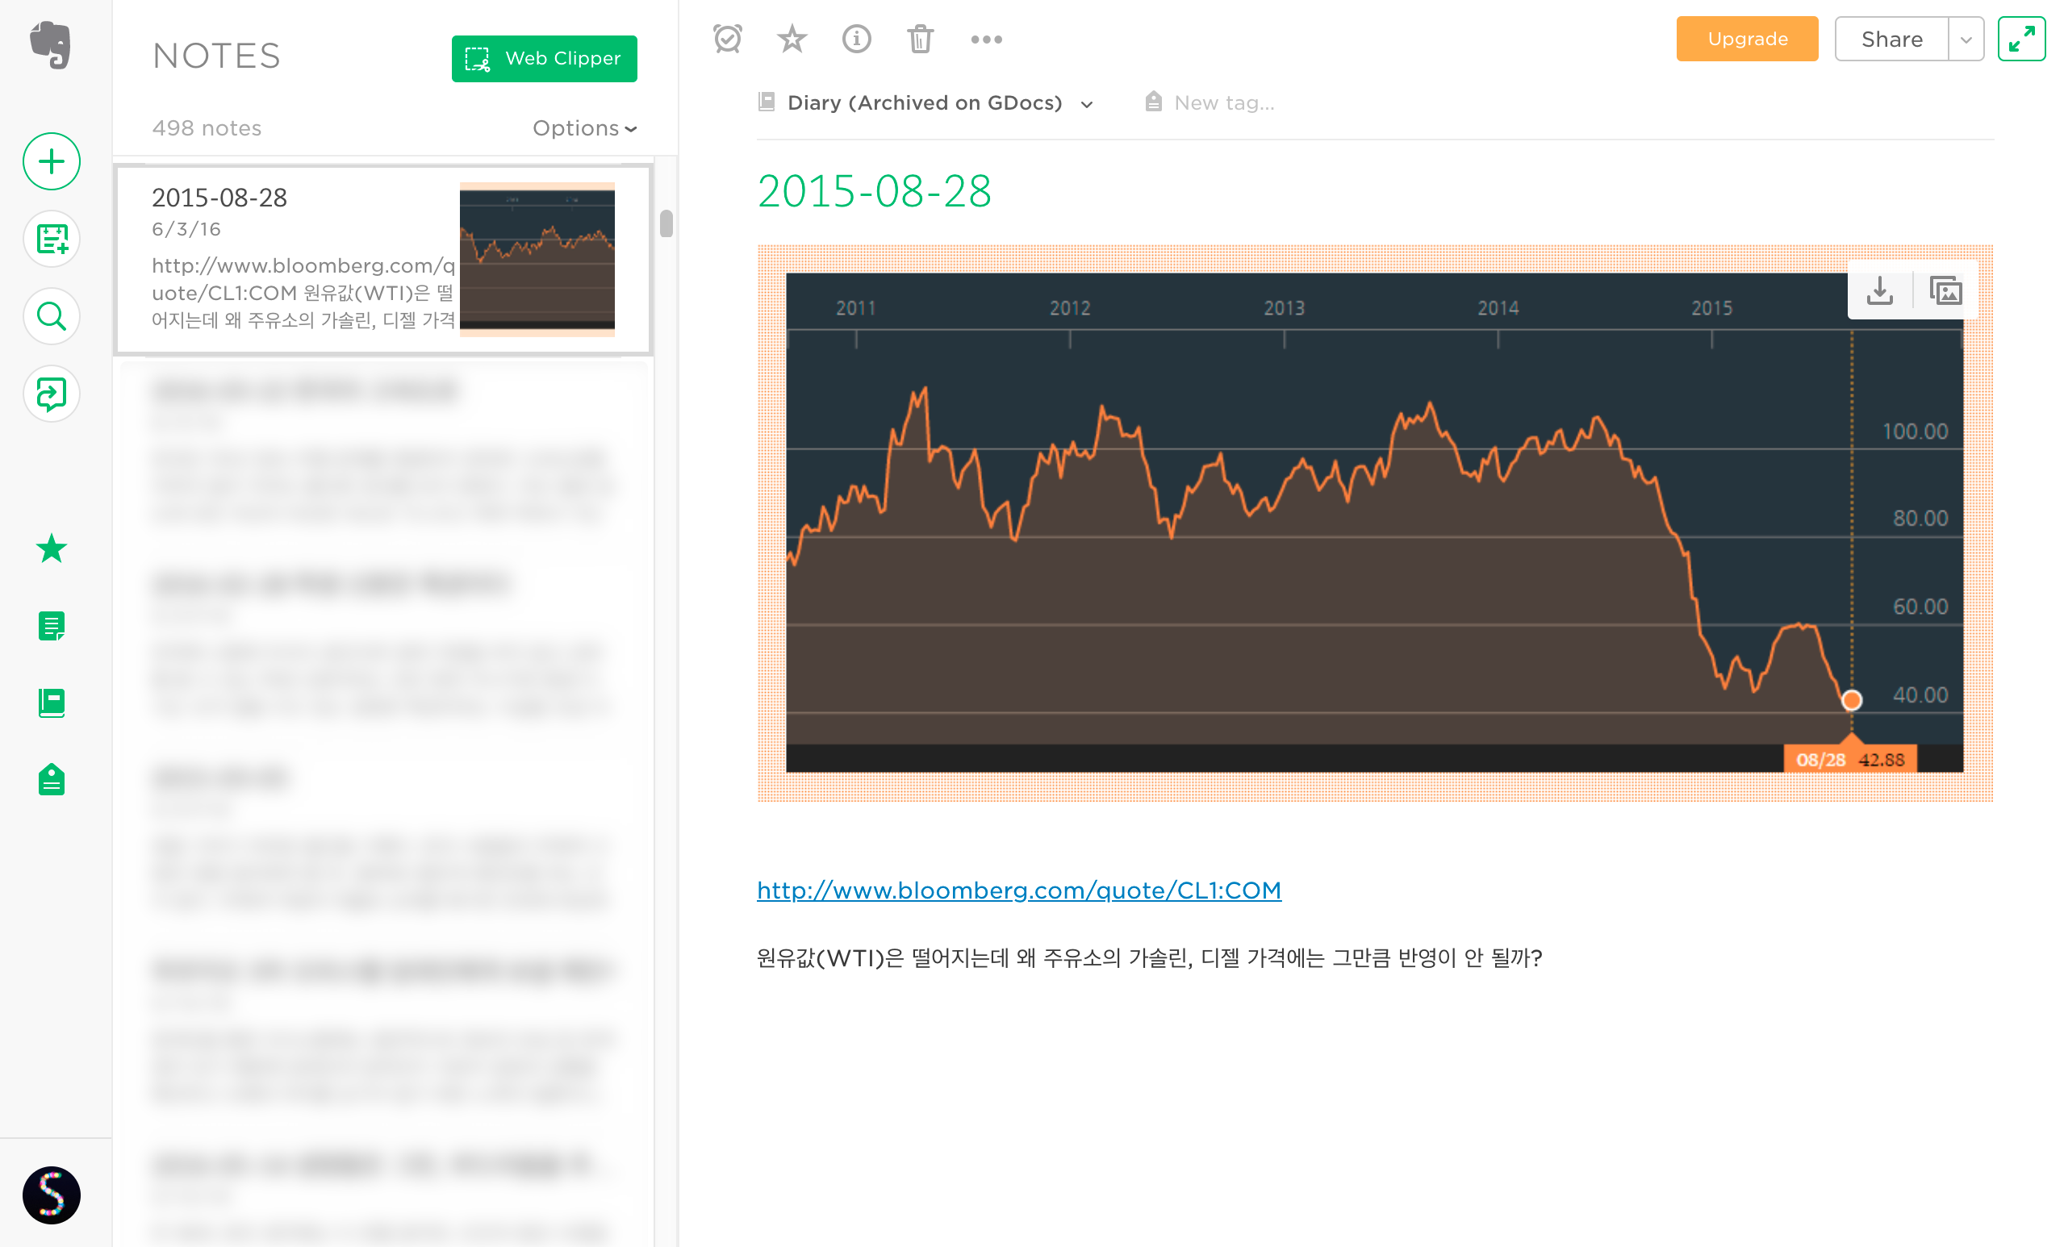Toggle favorite star on this note
Image resolution: width=2064 pixels, height=1247 pixels.
click(791, 39)
